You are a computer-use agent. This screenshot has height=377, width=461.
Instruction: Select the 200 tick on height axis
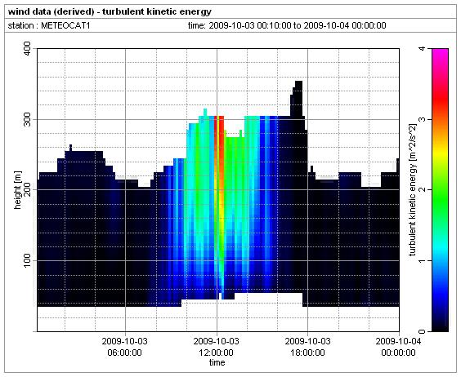point(27,189)
